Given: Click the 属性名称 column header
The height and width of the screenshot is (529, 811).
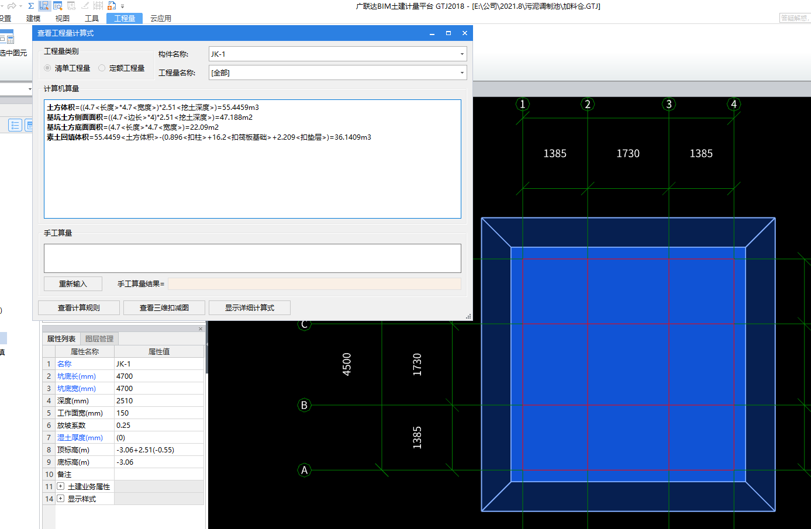Looking at the screenshot, I should tap(85, 352).
